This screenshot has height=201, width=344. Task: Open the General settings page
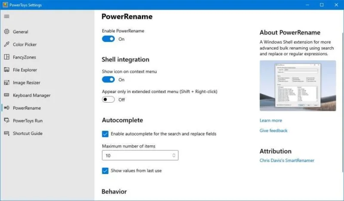tap(20, 32)
